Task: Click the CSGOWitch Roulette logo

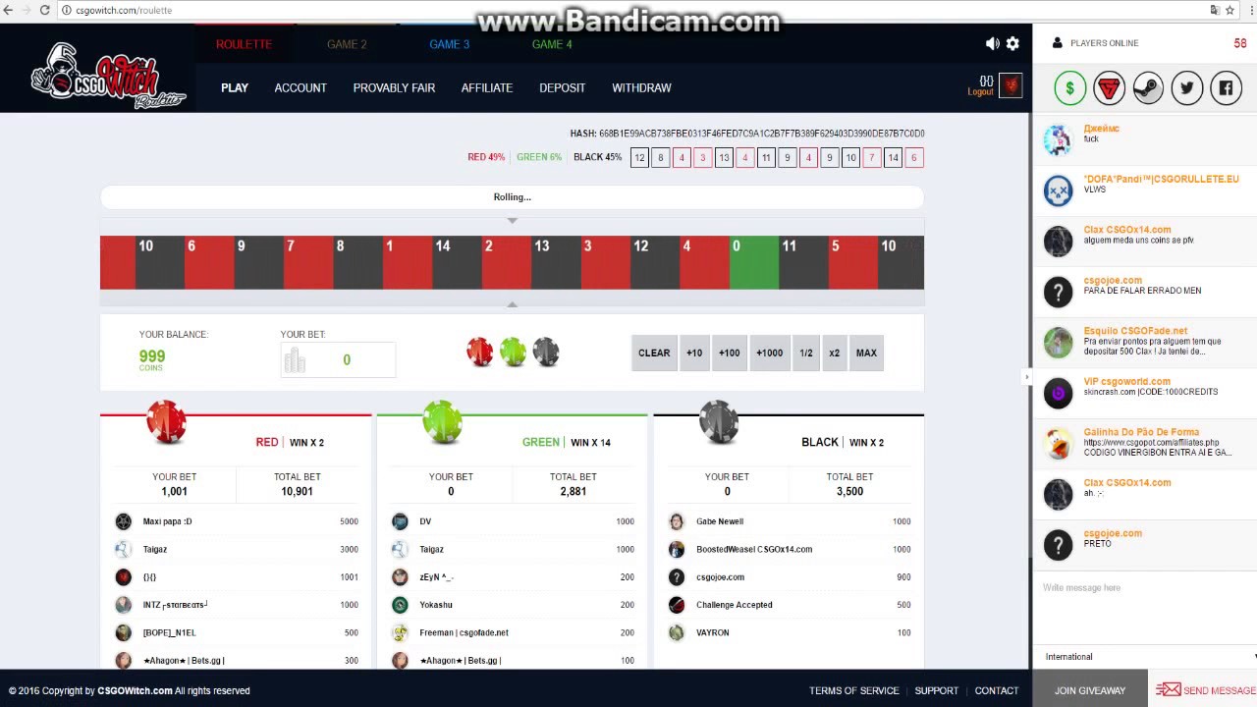Action: tap(107, 76)
